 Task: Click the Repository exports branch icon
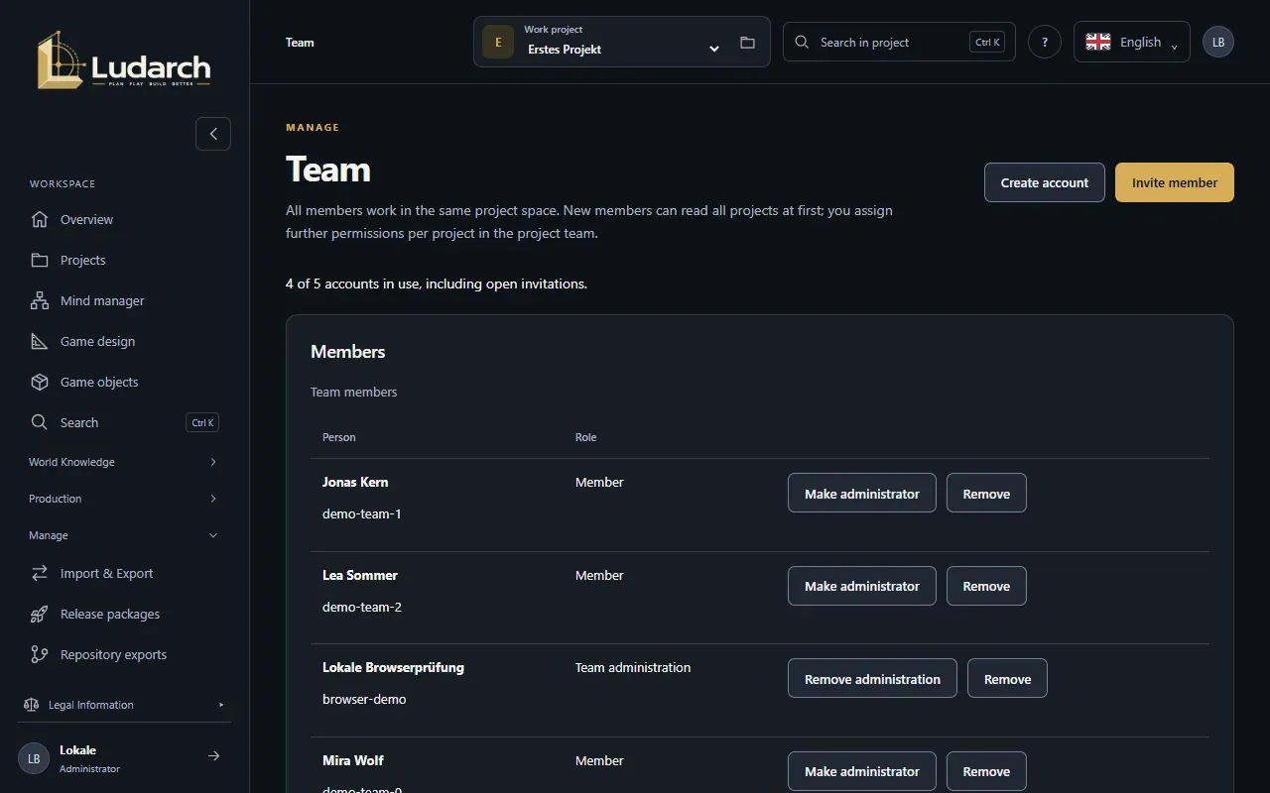pyautogui.click(x=40, y=654)
